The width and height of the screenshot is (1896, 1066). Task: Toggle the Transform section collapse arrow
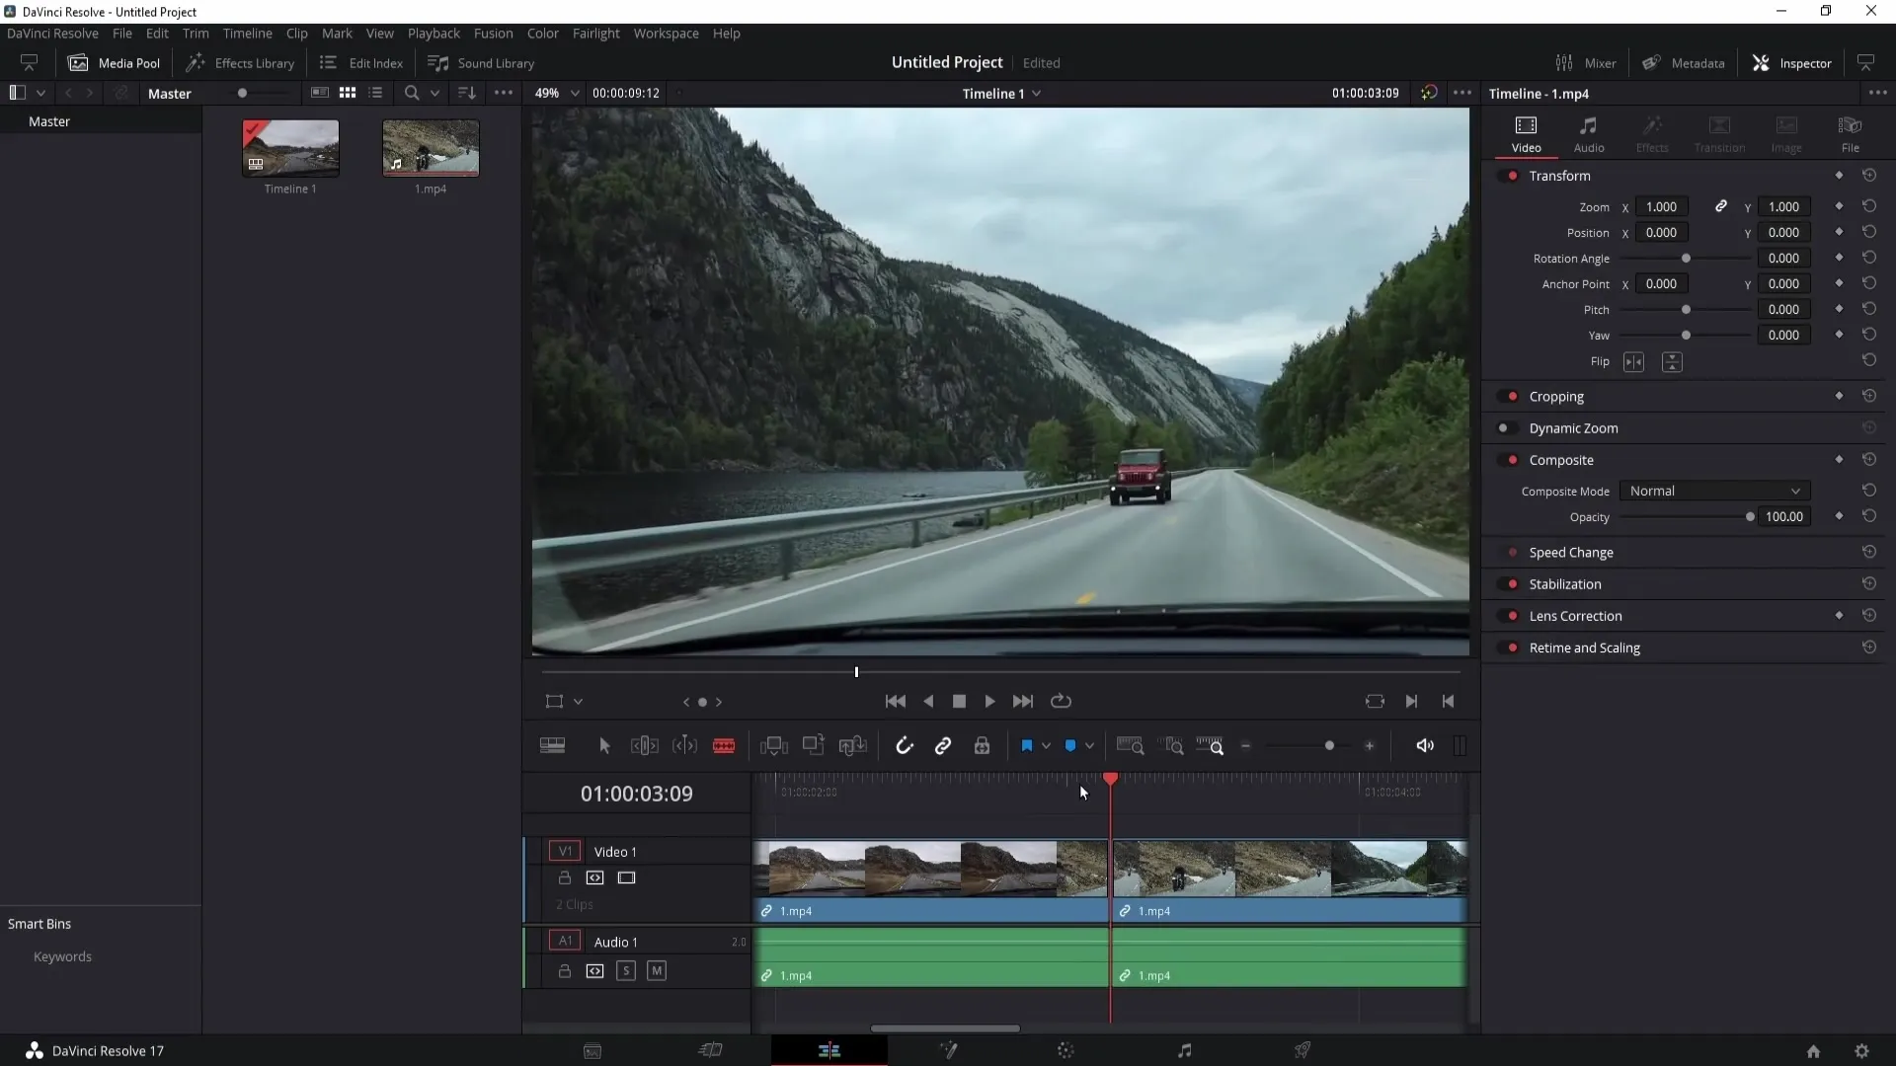(x=1560, y=175)
